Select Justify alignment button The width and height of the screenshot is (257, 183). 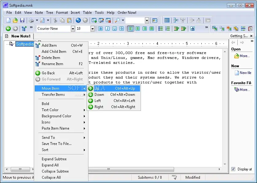pyautogui.click(x=152, y=29)
